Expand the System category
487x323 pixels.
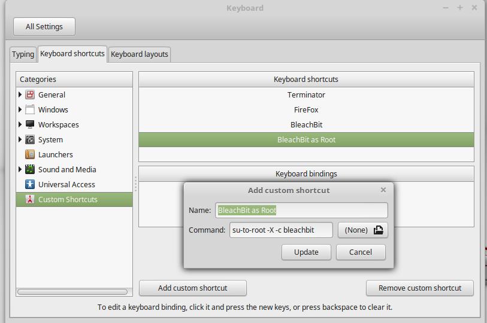[20, 139]
